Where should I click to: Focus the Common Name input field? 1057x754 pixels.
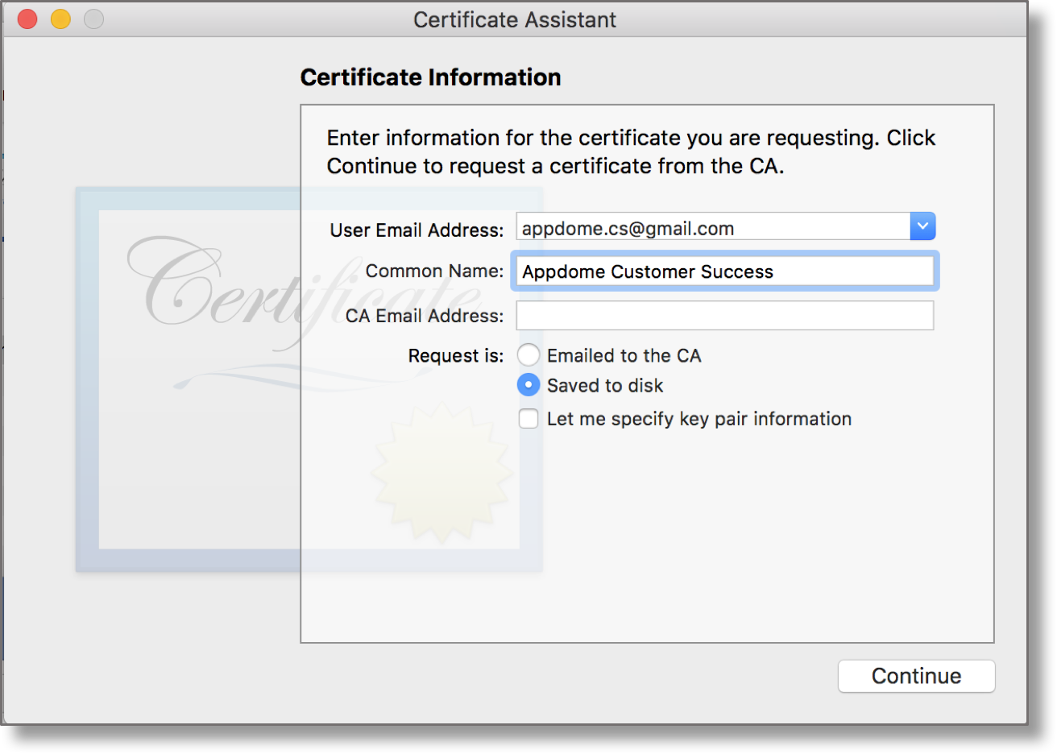[x=724, y=271]
